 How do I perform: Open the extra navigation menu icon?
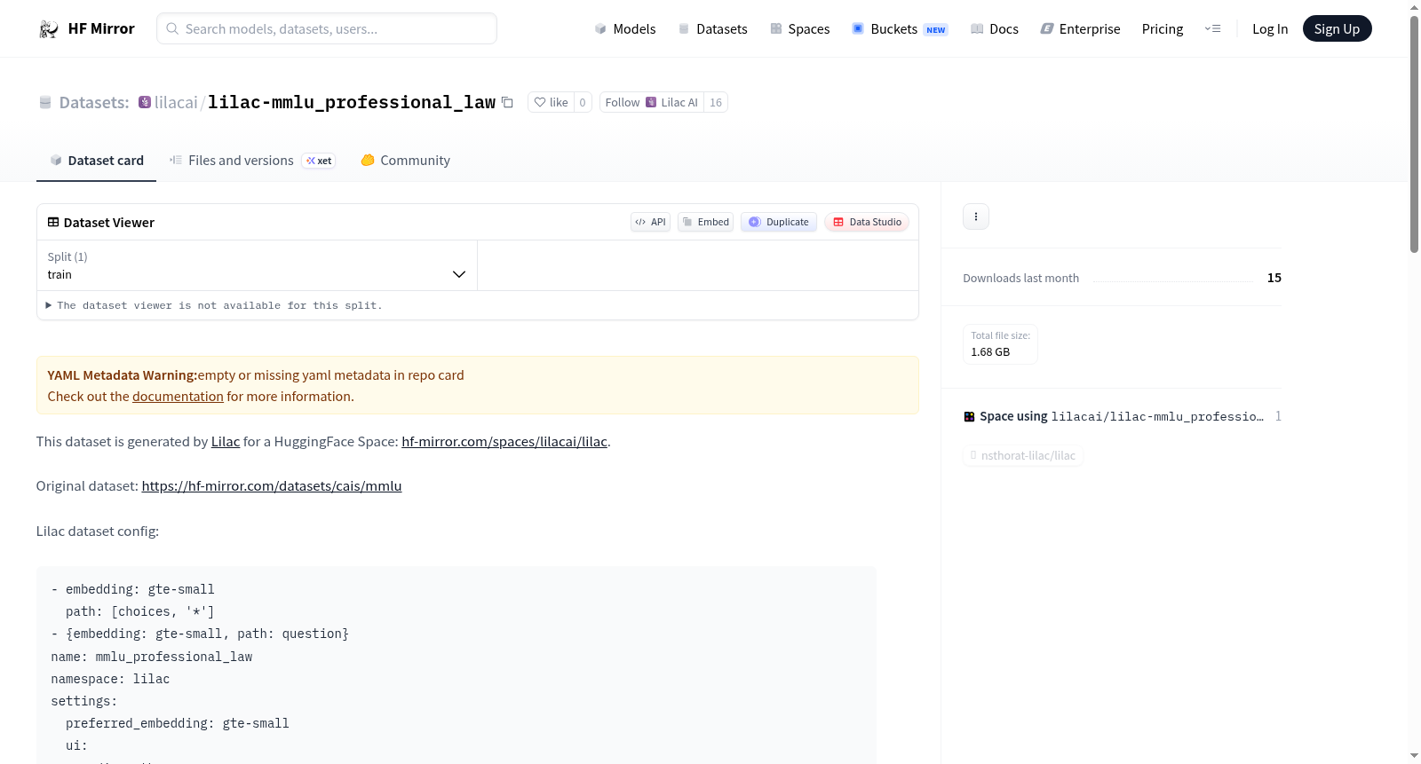click(1212, 29)
